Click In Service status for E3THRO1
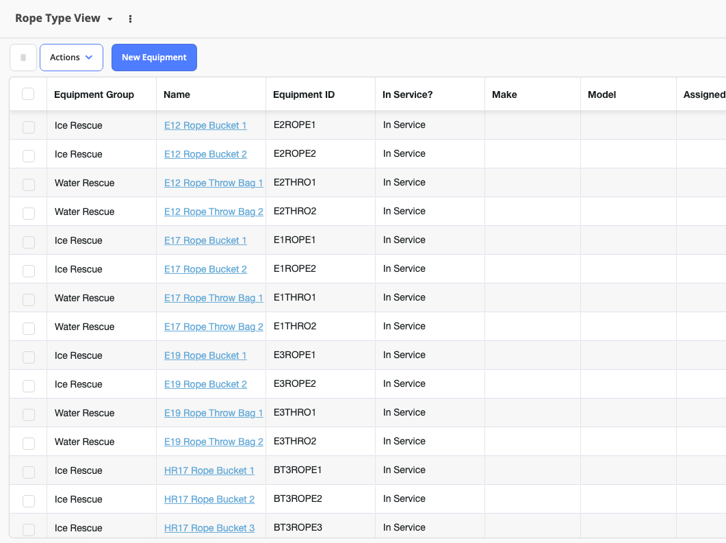Viewport: 726px width, 543px height. [404, 412]
